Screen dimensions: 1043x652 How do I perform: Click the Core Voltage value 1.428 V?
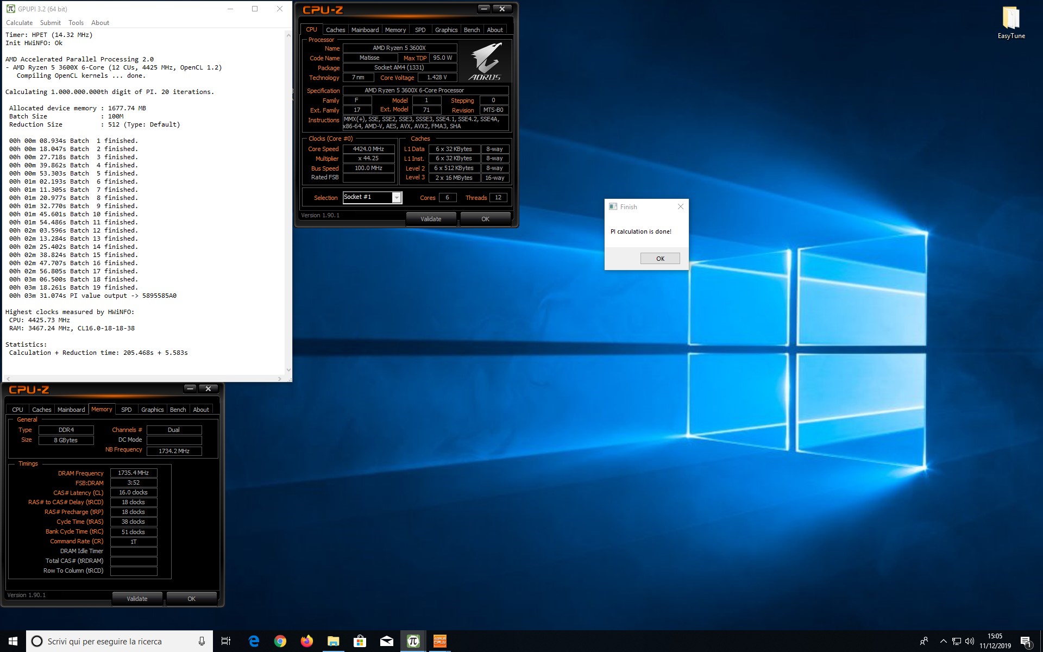point(437,78)
